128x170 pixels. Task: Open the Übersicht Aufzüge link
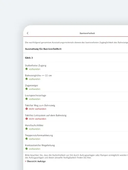point(36,161)
